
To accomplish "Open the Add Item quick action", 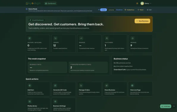I will click(38, 89).
